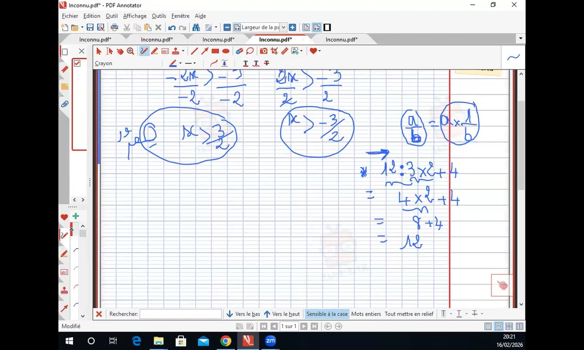Select the Marker highlighter tool in toolbar
The width and height of the screenshot is (584, 350).
click(x=154, y=51)
